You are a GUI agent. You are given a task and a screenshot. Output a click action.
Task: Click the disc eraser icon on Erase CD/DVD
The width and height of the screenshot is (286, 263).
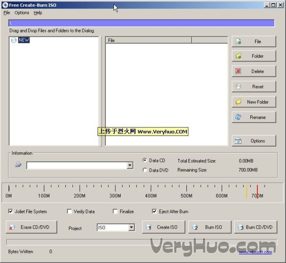(x=11, y=227)
